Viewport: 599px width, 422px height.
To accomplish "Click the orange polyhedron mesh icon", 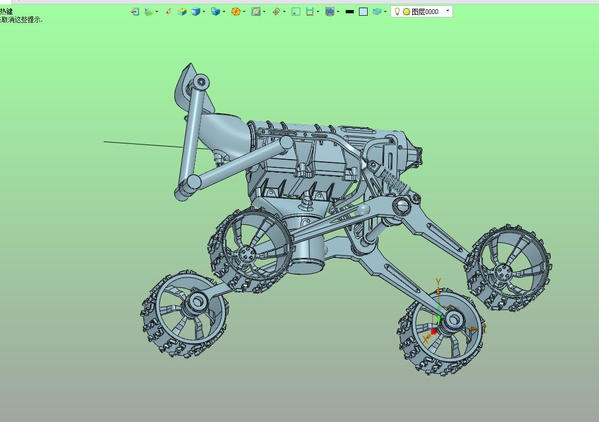I will [x=236, y=12].
